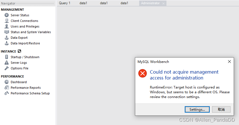Click the Server Logs warning triangle icon
Screen dimensions: 239x125
[6, 63]
